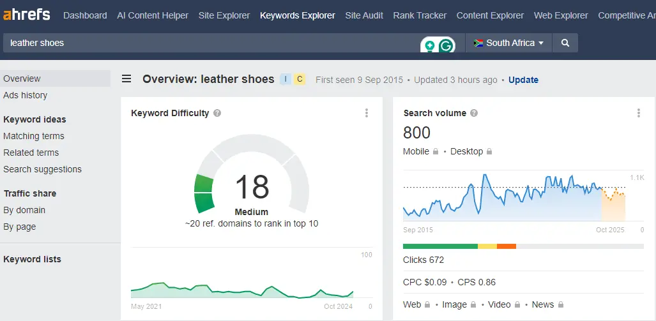Image resolution: width=656 pixels, height=321 pixels.
Task: Open Related terms report
Action: [31, 153]
